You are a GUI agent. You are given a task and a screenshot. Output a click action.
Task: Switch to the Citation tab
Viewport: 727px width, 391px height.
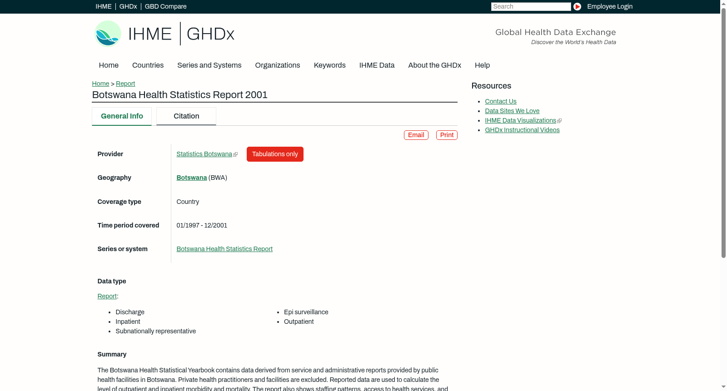pyautogui.click(x=186, y=116)
